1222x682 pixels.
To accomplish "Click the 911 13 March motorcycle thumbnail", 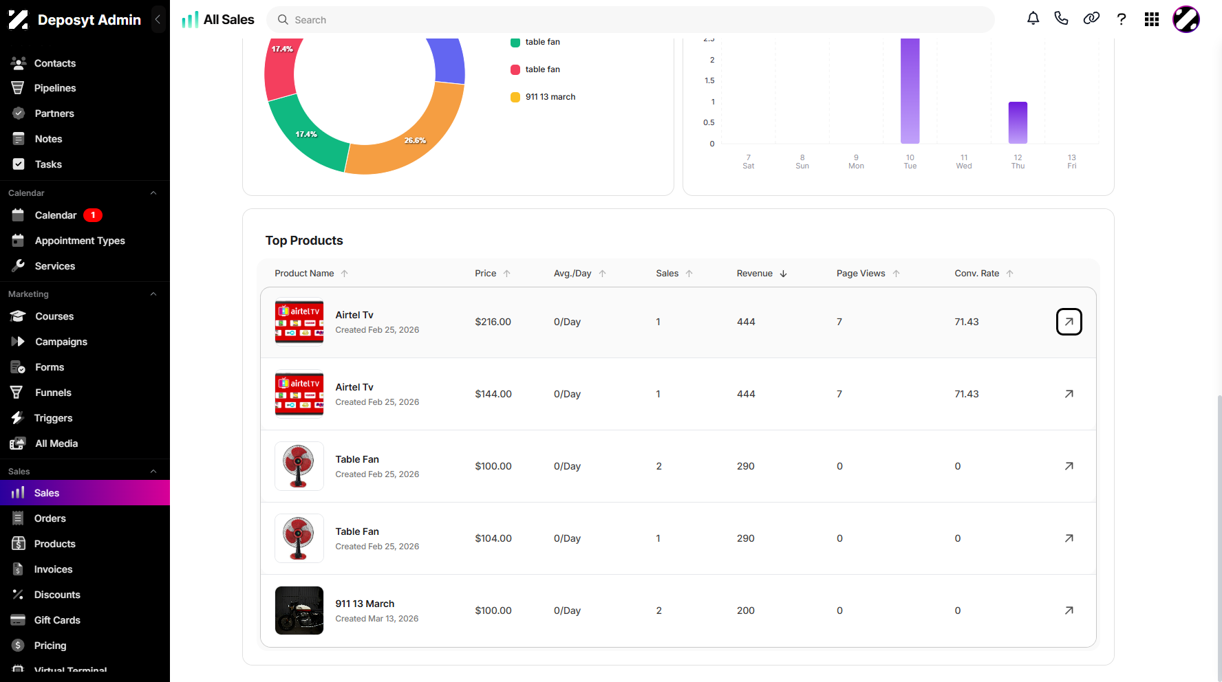I will click(299, 610).
